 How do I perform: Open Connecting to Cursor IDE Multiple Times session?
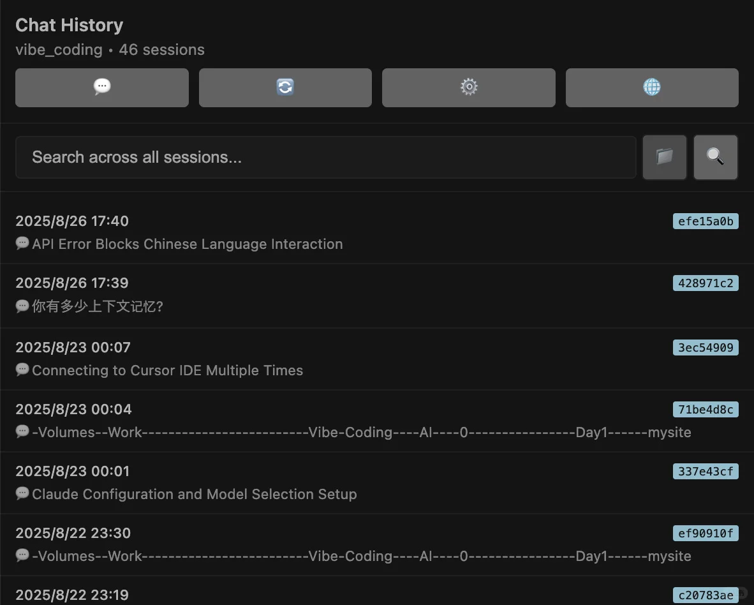[377, 359]
